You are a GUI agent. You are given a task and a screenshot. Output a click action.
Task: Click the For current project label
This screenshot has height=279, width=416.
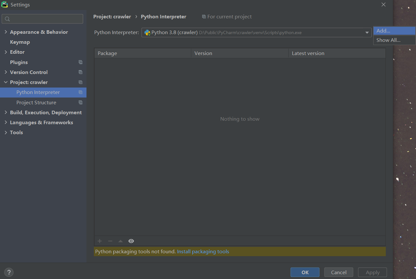230,16
